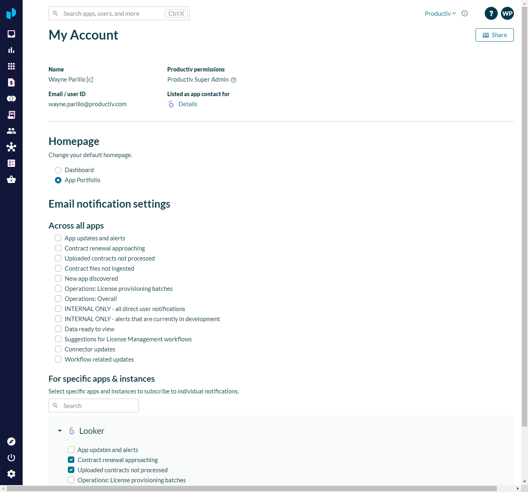Collapse the Looker section arrow
This screenshot has height=492, width=528.
60,431
